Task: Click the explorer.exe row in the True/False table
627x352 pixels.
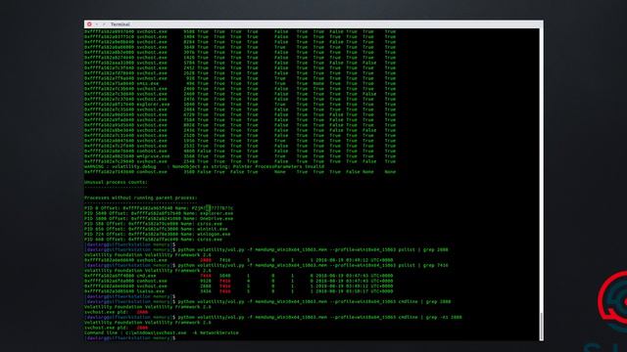Action: 240,105
